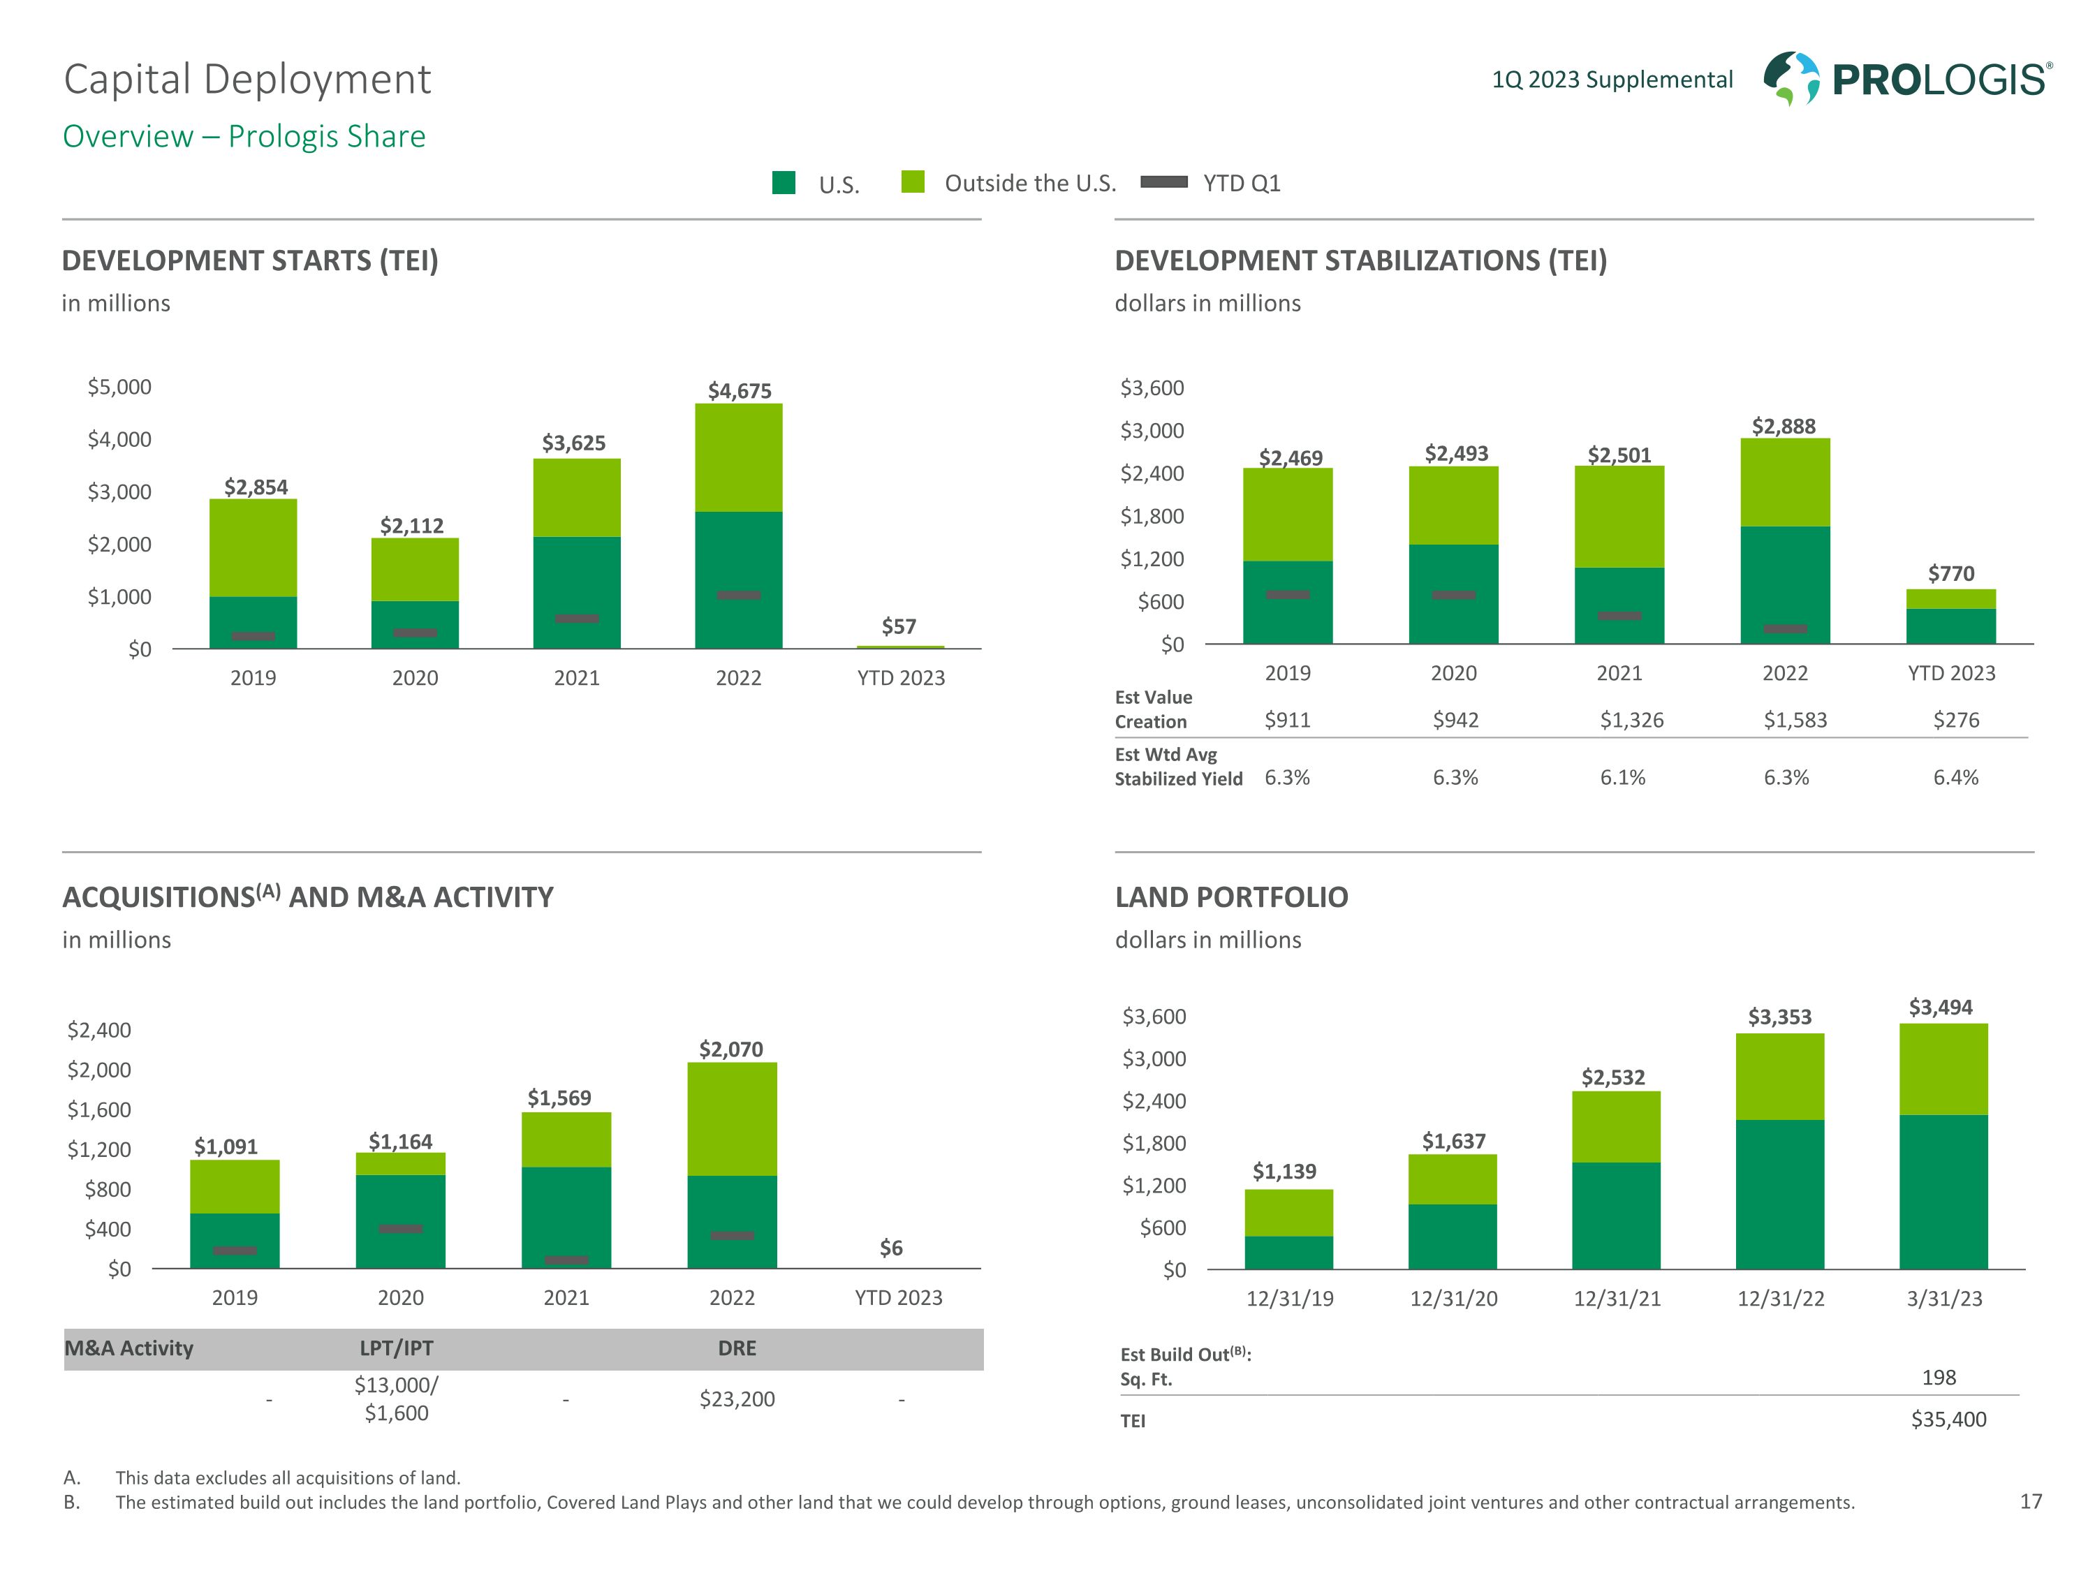This screenshot has height=1571, width=2095.
Task: Click the $4,675 label above the 2022 bar
Action: point(740,390)
